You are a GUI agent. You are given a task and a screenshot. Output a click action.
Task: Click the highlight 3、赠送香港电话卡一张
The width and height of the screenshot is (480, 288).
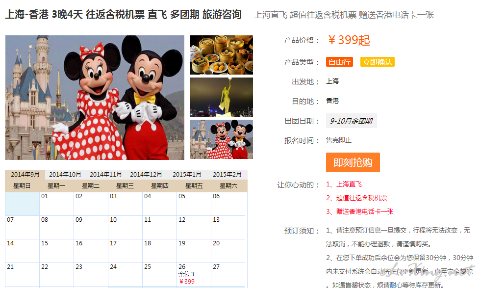coord(360,211)
